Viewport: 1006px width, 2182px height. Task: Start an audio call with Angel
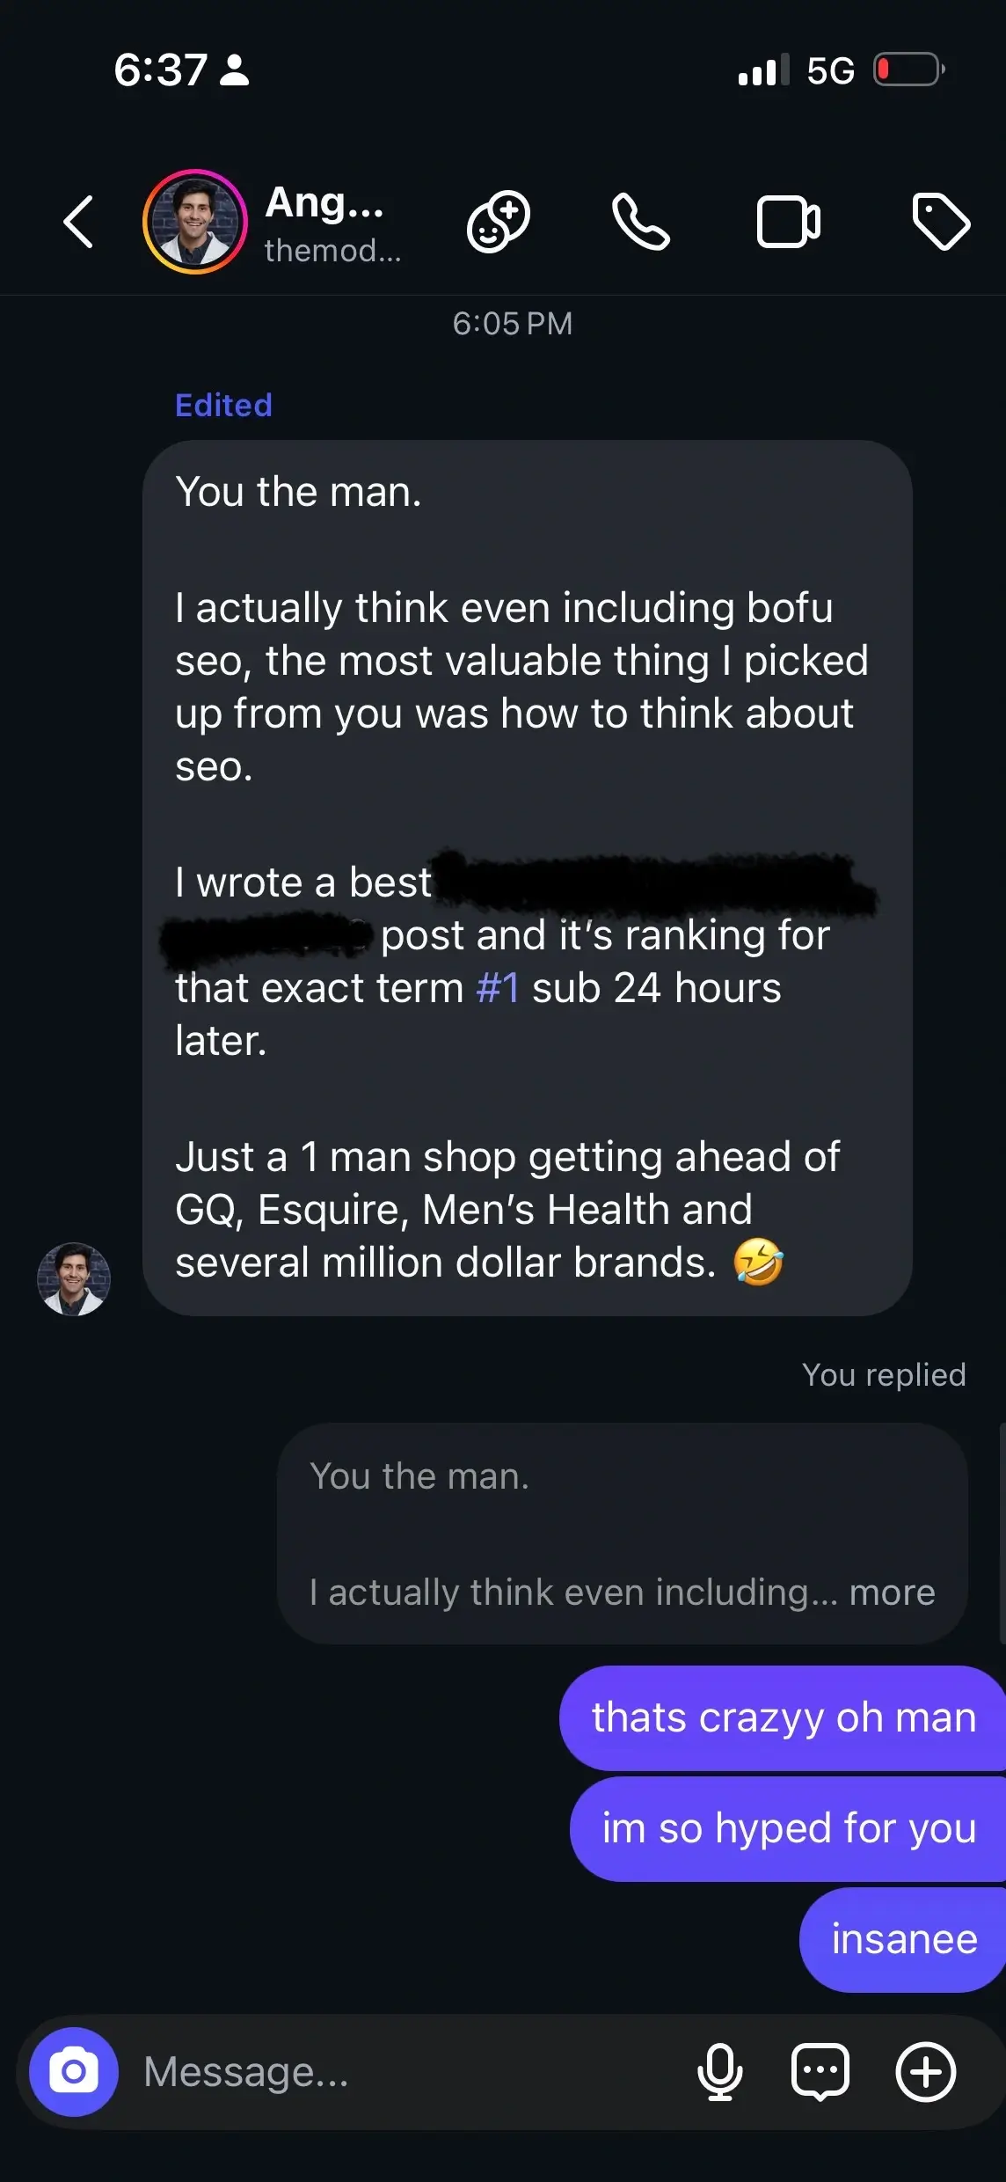point(640,222)
